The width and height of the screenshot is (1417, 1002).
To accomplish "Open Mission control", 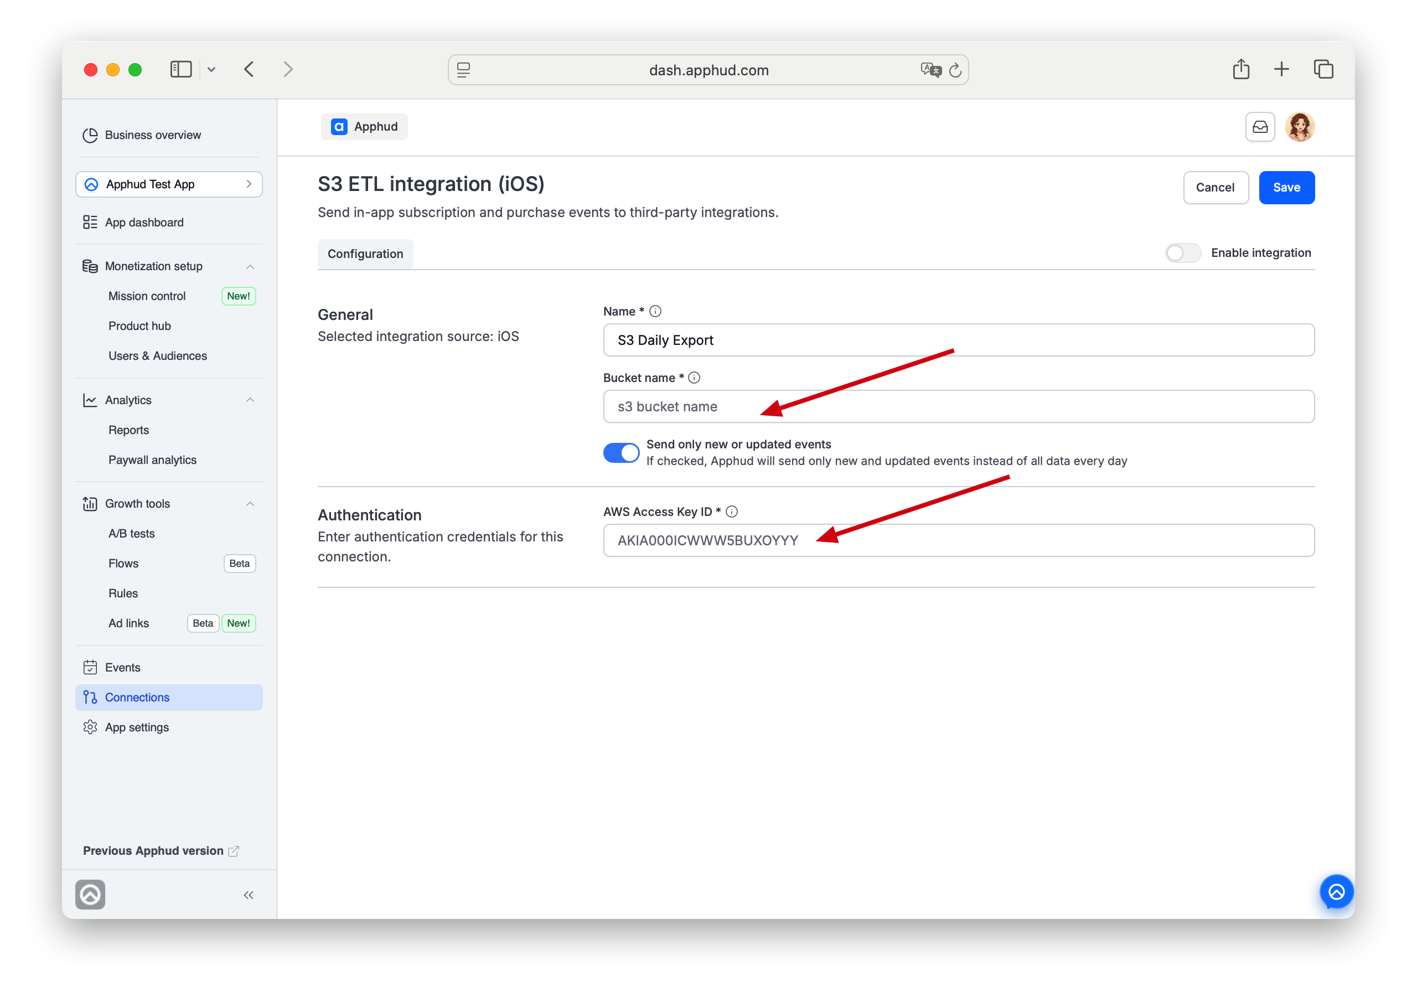I will [x=146, y=296].
